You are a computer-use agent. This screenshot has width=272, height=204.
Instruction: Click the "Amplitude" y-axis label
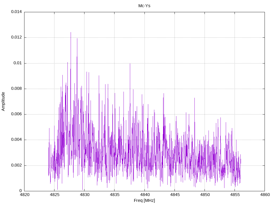(3, 101)
